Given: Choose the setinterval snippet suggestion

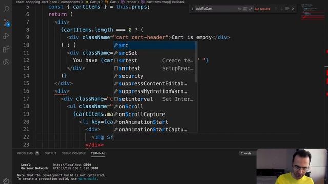Looking at the screenshot, I should click(x=154, y=99).
